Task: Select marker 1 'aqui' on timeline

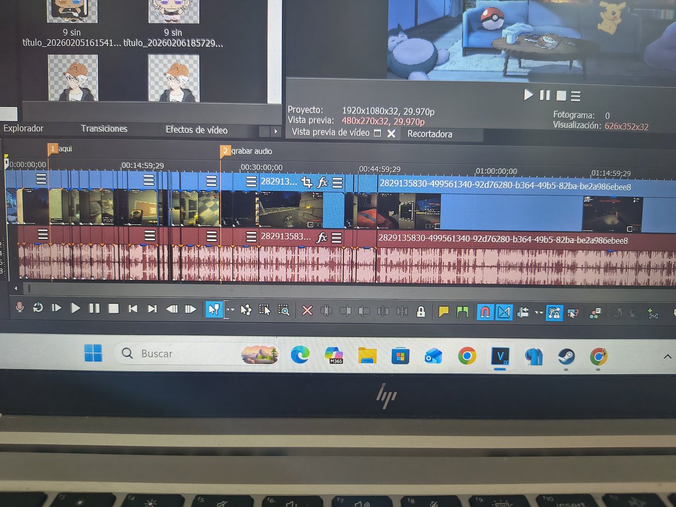Action: point(53,149)
